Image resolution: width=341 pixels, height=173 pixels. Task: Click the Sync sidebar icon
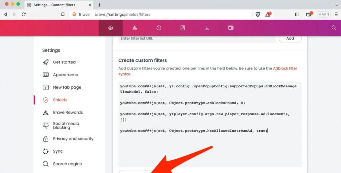point(46,151)
